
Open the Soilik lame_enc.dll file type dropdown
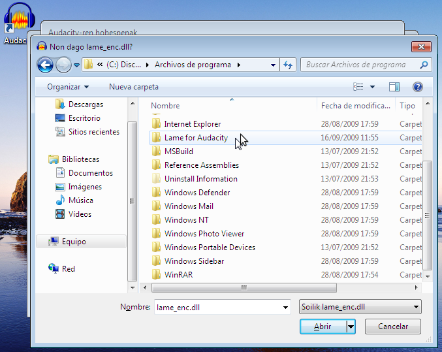(x=360, y=307)
